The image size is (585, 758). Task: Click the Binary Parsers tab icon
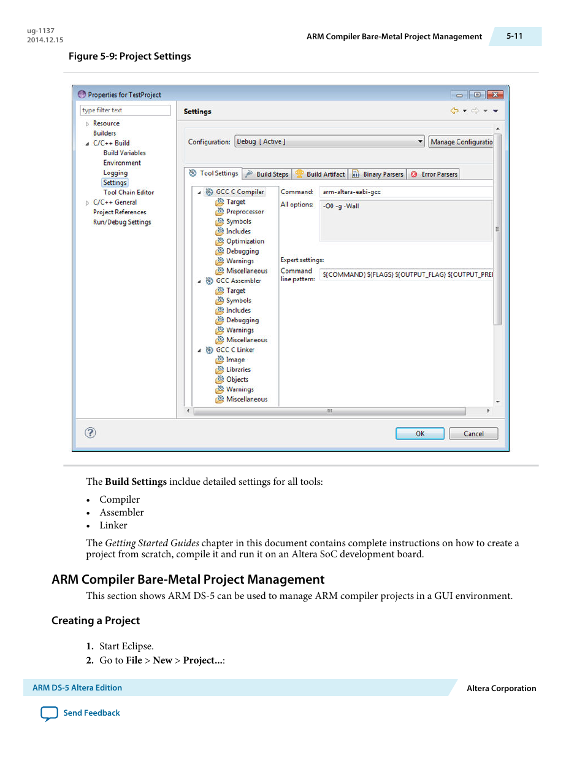pos(356,174)
